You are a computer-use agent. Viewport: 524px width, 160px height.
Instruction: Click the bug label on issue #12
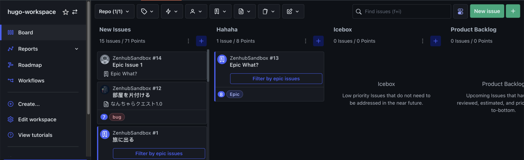(x=117, y=117)
